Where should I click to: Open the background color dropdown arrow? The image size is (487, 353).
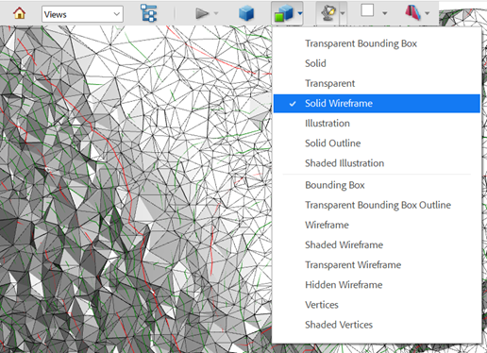click(384, 13)
